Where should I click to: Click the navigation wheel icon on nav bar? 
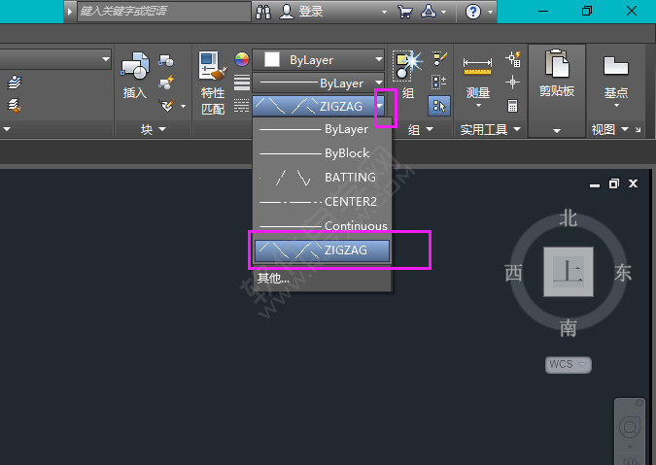pyautogui.click(x=630, y=427)
